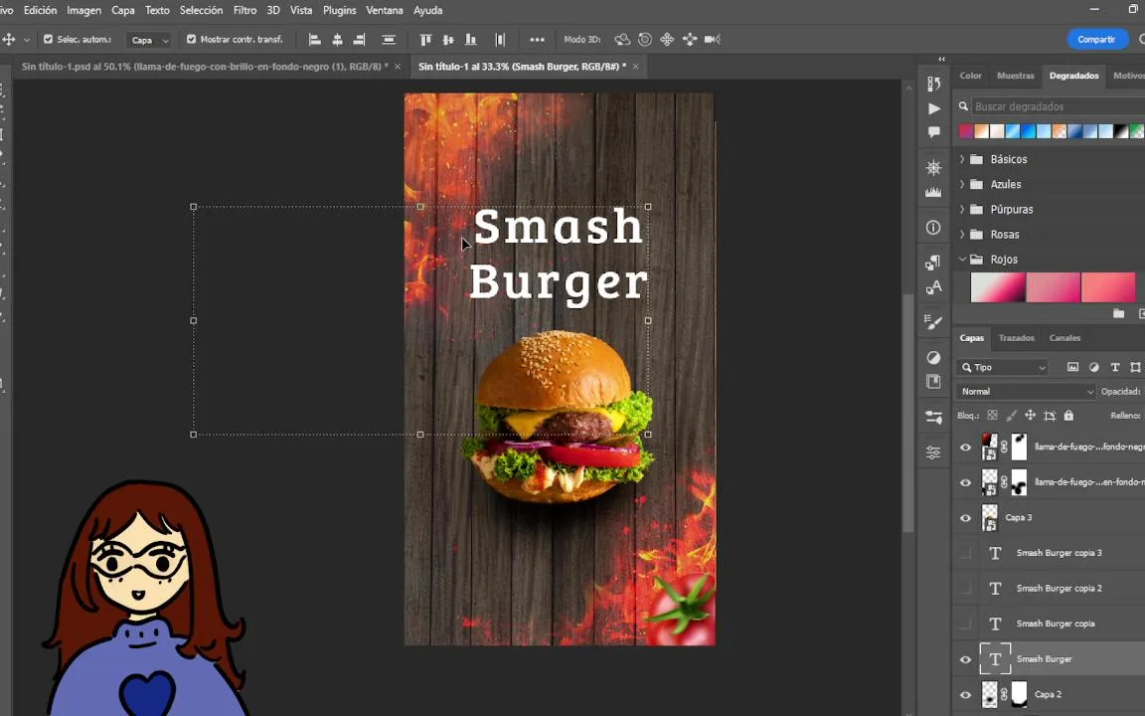Viewport: 1145px width, 716px height.
Task: Align right edges icon
Action: (359, 40)
